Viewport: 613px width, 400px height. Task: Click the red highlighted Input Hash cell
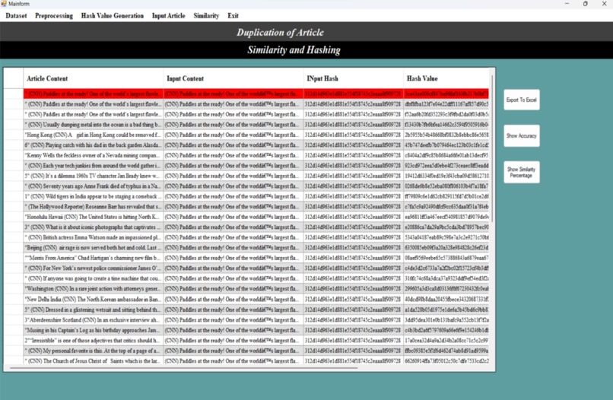[354, 94]
